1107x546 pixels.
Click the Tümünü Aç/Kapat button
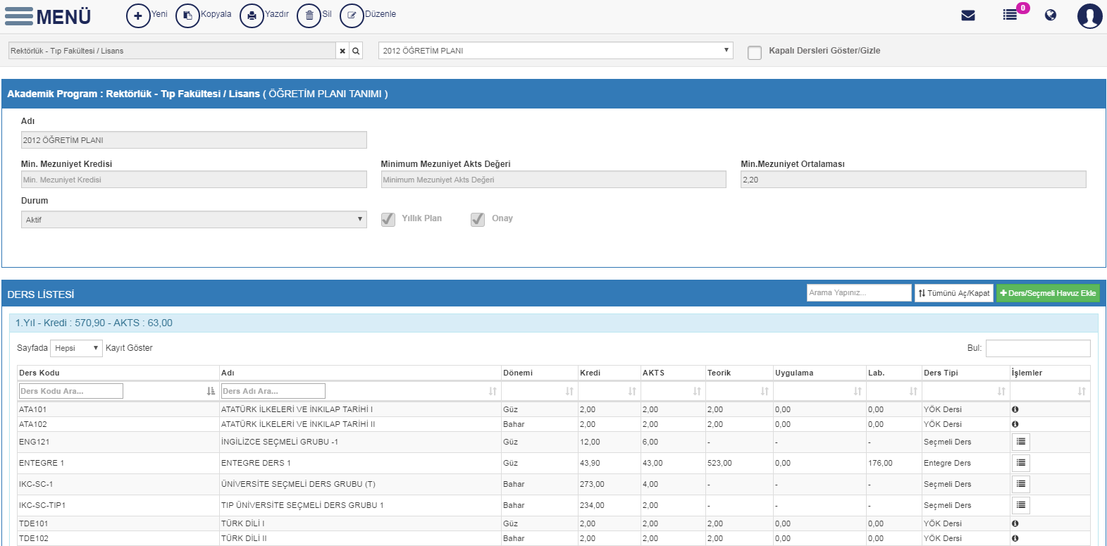(x=954, y=293)
